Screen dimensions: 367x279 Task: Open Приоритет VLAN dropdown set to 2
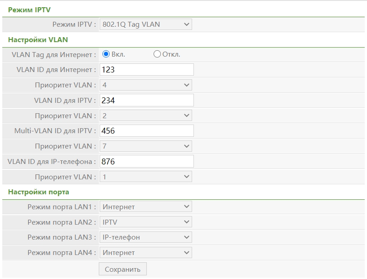tap(145, 115)
